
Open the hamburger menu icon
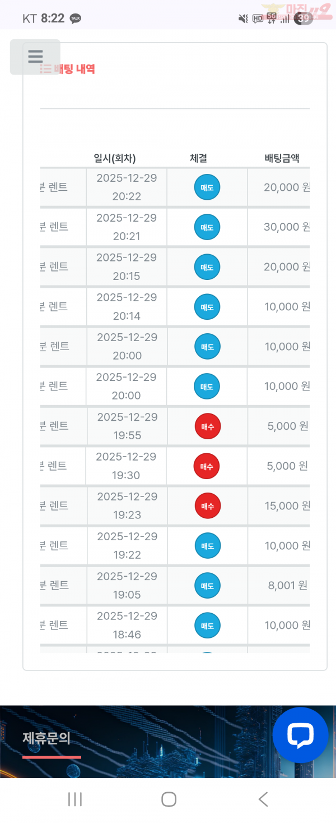(x=35, y=56)
